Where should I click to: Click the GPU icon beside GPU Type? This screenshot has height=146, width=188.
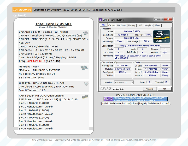click(x=86, y=84)
